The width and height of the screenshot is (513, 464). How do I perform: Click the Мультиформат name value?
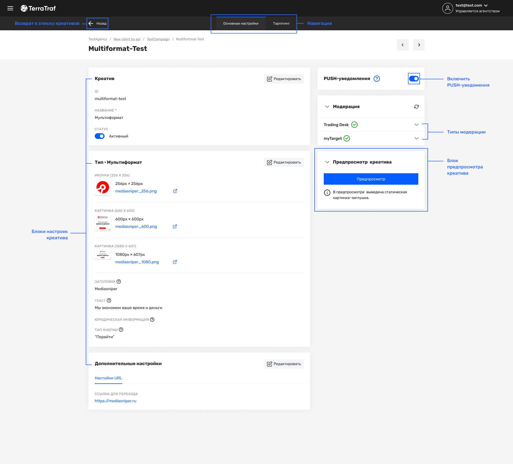pos(109,118)
